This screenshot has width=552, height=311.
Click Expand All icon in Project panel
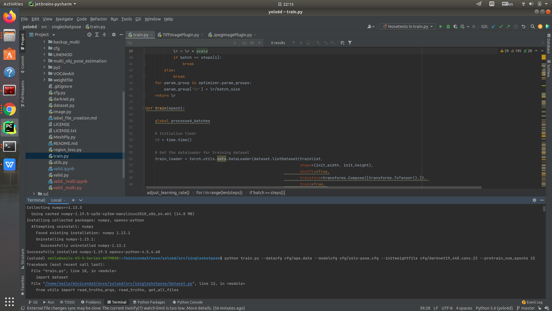[97, 35]
